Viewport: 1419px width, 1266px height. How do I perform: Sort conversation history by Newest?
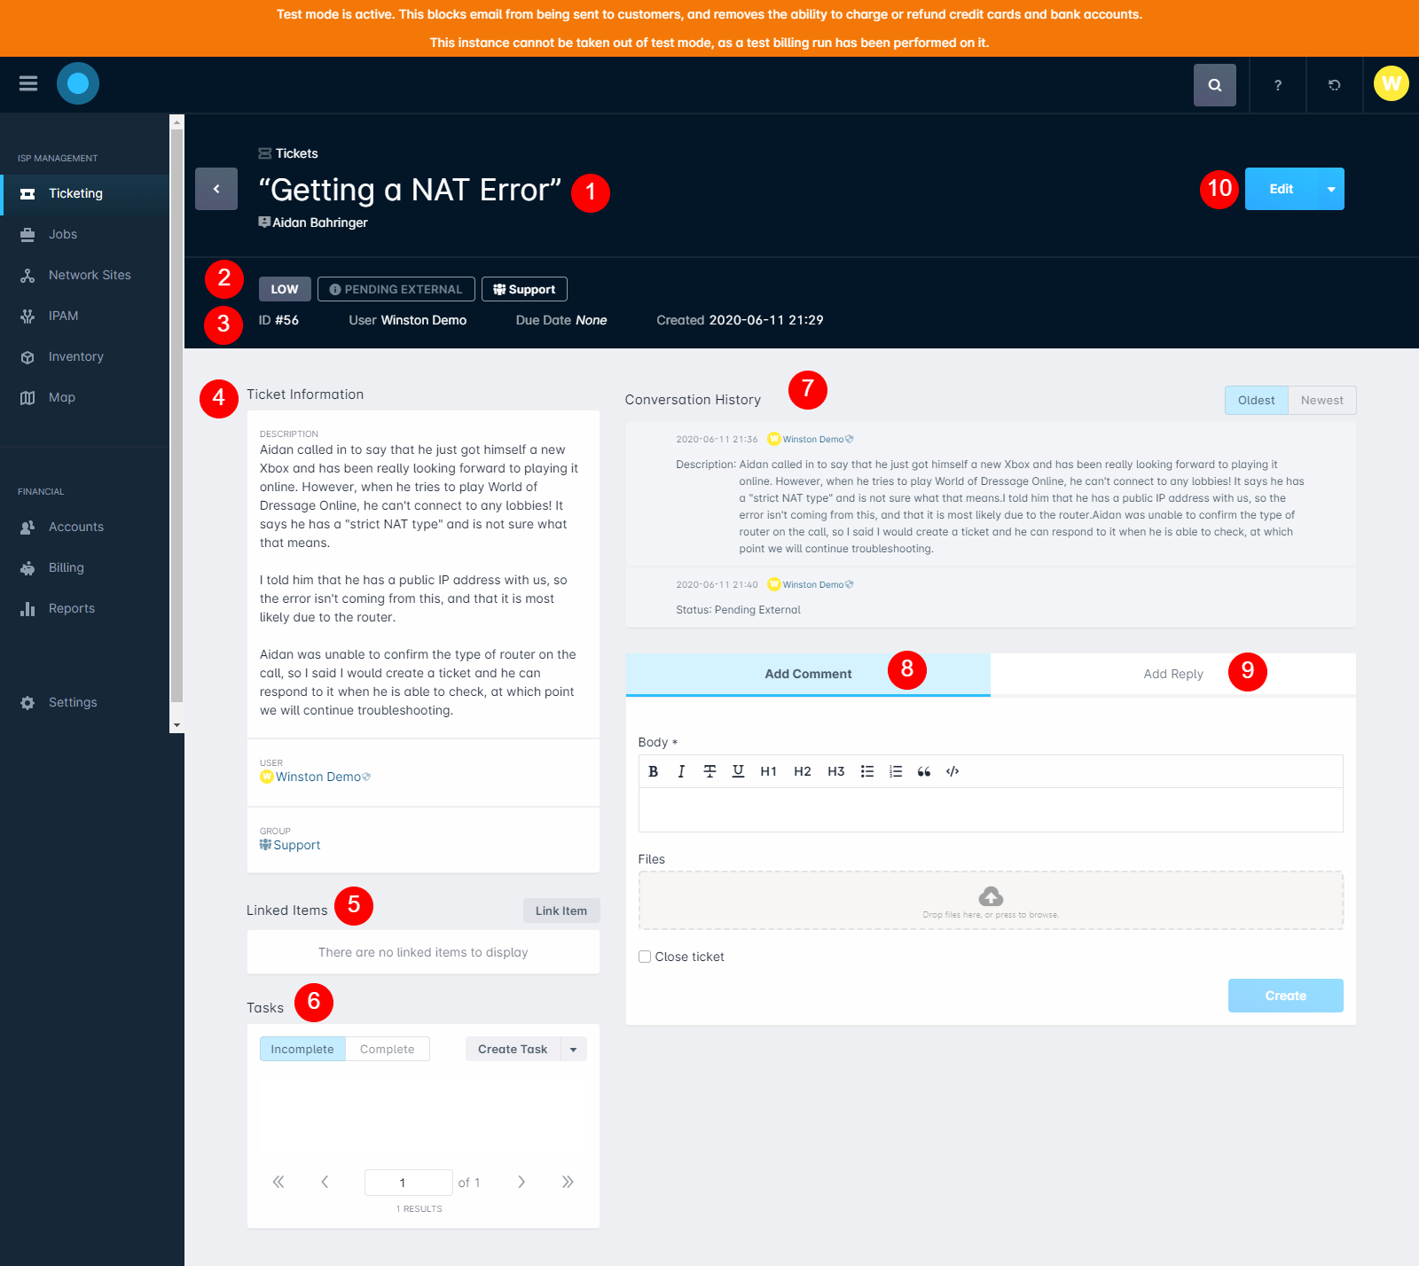(1321, 400)
